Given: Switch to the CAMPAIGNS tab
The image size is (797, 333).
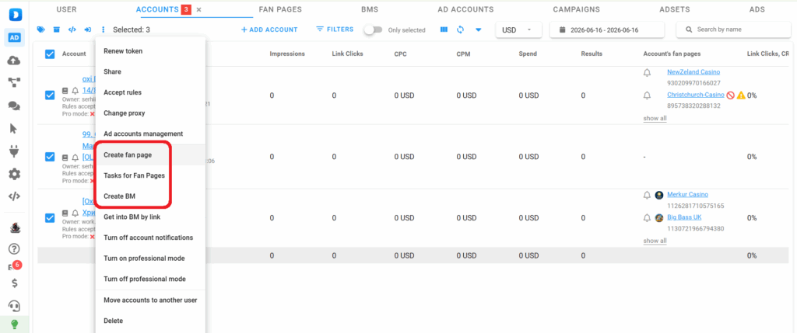Looking at the screenshot, I should coord(576,9).
